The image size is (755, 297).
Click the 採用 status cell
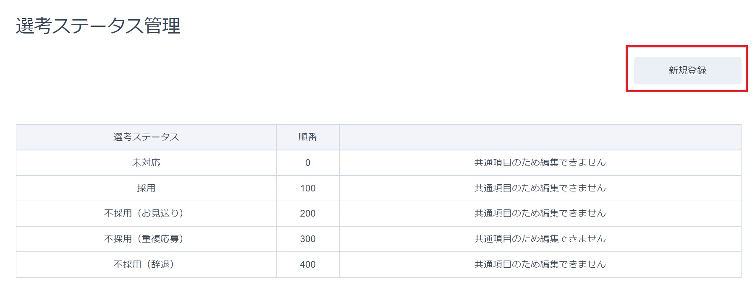[146, 188]
